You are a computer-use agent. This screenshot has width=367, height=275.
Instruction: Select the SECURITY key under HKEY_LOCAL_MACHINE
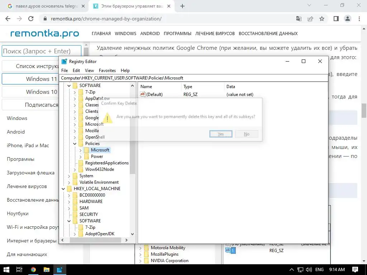coord(89,214)
